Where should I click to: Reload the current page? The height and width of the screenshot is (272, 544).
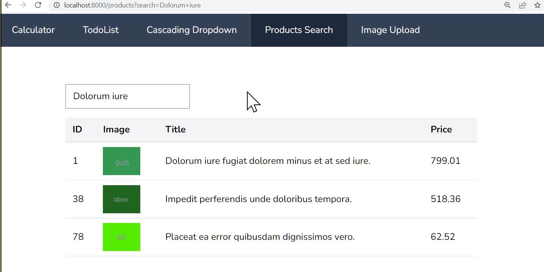38,5
